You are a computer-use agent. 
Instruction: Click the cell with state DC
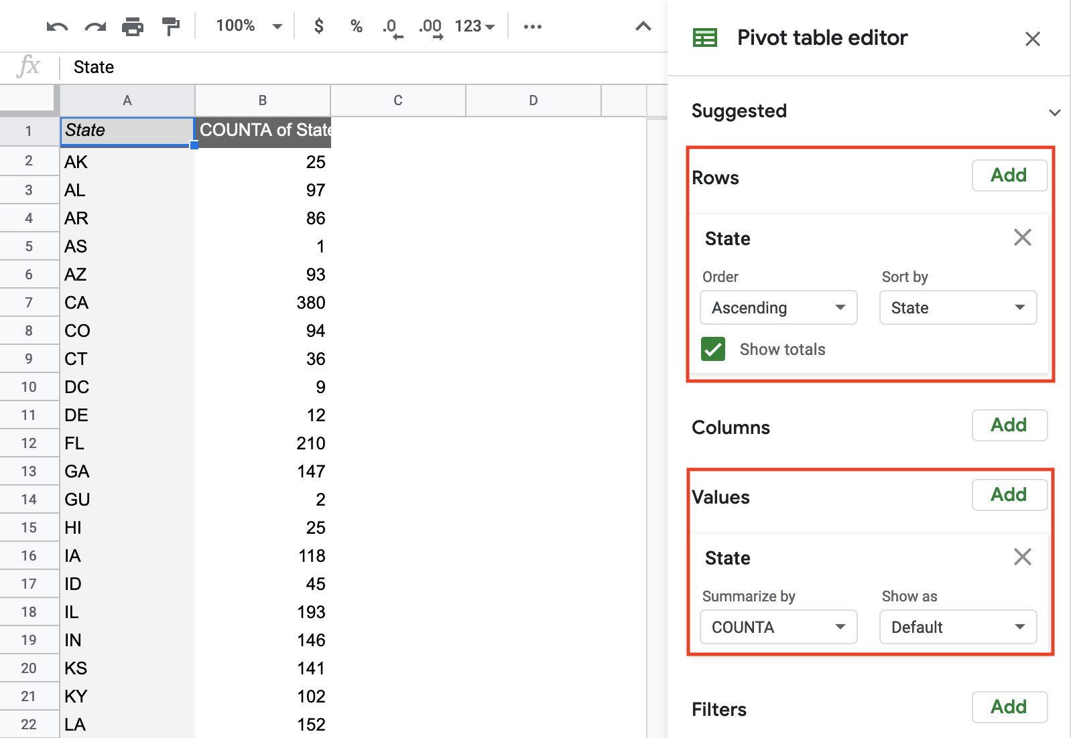[x=127, y=387]
